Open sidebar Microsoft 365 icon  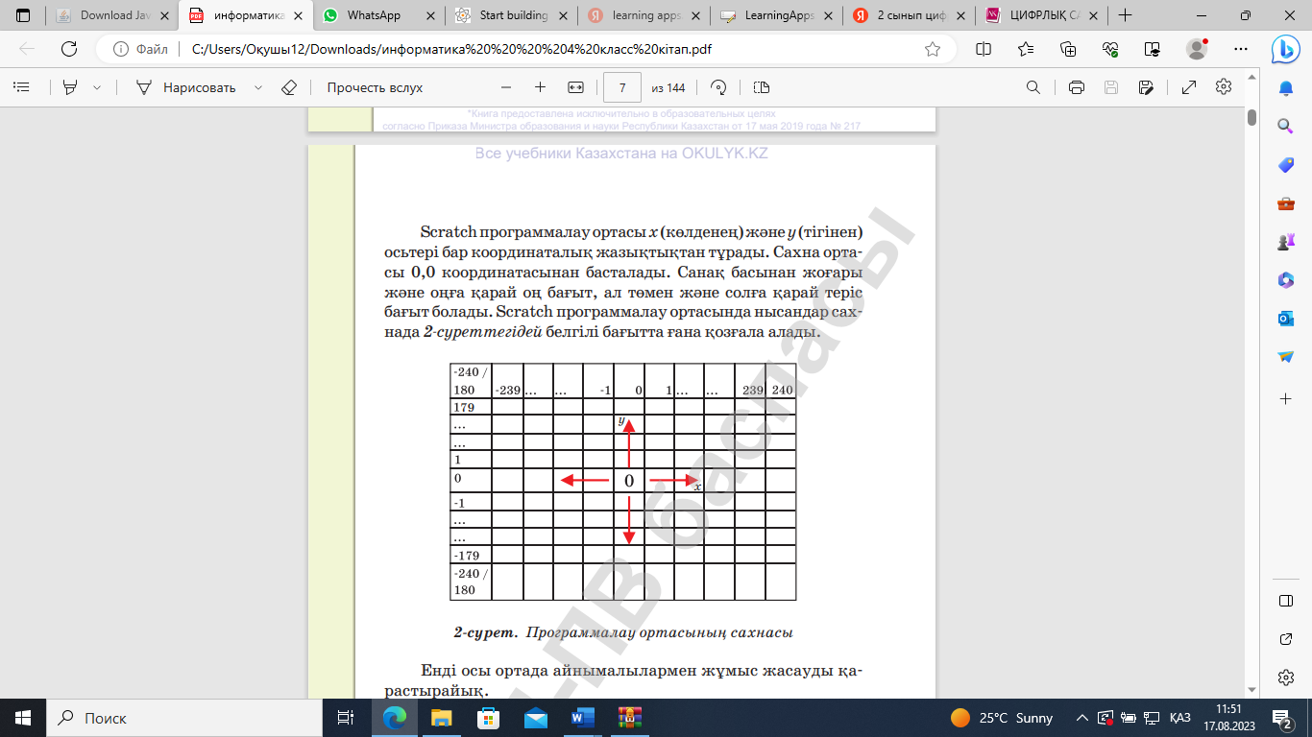[x=1285, y=279]
